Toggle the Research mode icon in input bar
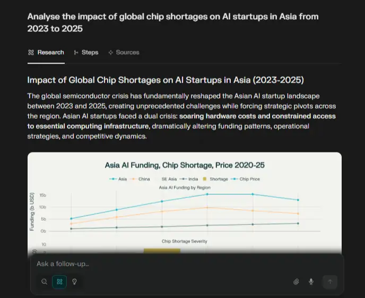The width and height of the screenshot is (365, 298). 59,282
